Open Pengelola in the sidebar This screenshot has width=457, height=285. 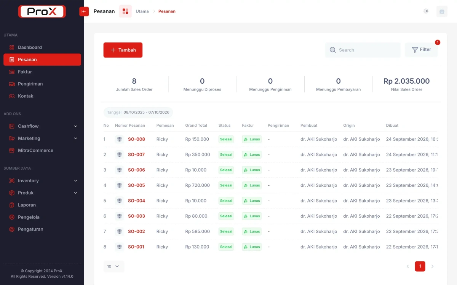(42, 217)
